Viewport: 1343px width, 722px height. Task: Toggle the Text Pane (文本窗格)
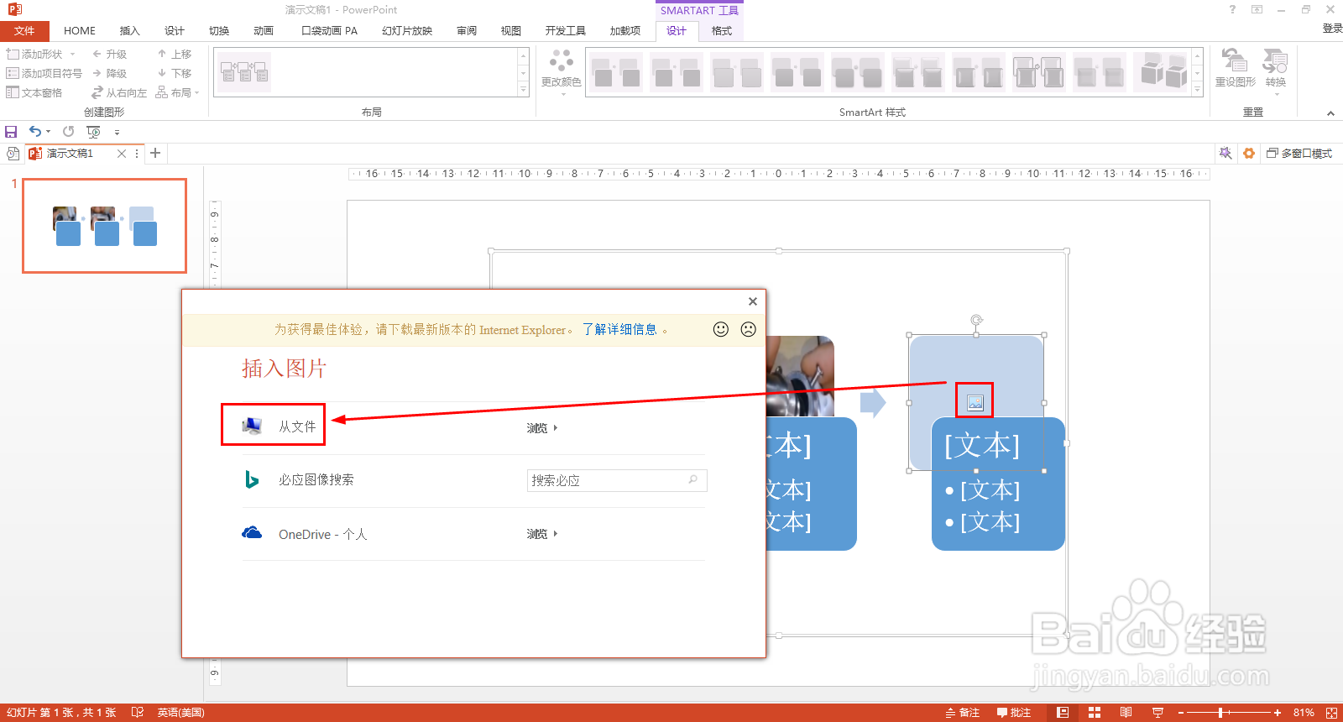[34, 92]
